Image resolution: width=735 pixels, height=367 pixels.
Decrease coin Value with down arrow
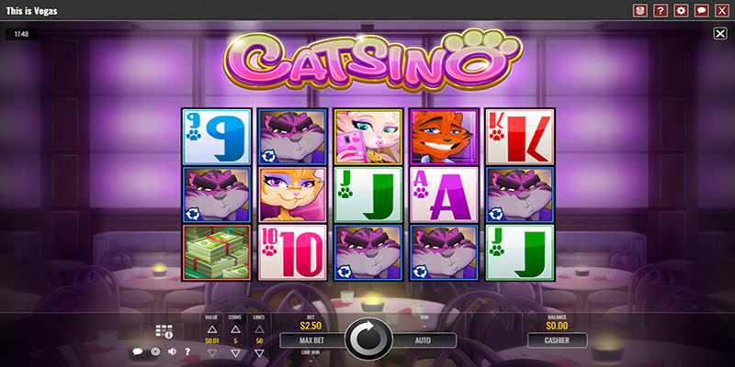(212, 352)
